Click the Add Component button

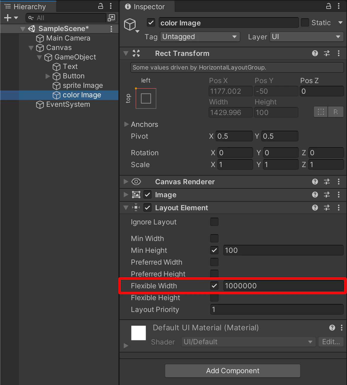tap(233, 371)
